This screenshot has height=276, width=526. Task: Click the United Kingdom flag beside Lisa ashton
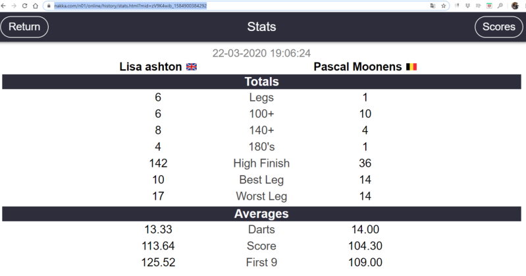click(x=192, y=67)
